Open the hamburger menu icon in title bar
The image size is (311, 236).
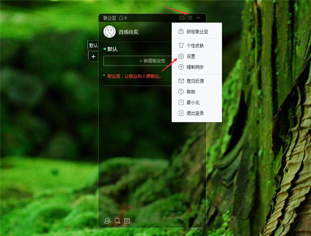coord(190,18)
